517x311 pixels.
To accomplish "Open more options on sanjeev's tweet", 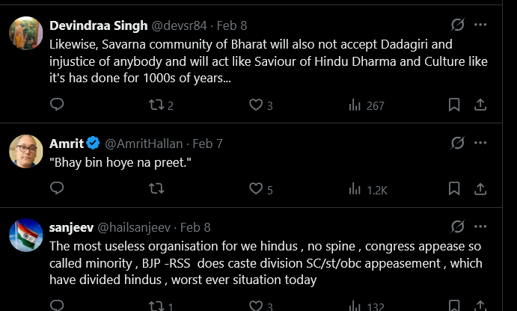I will click(482, 227).
